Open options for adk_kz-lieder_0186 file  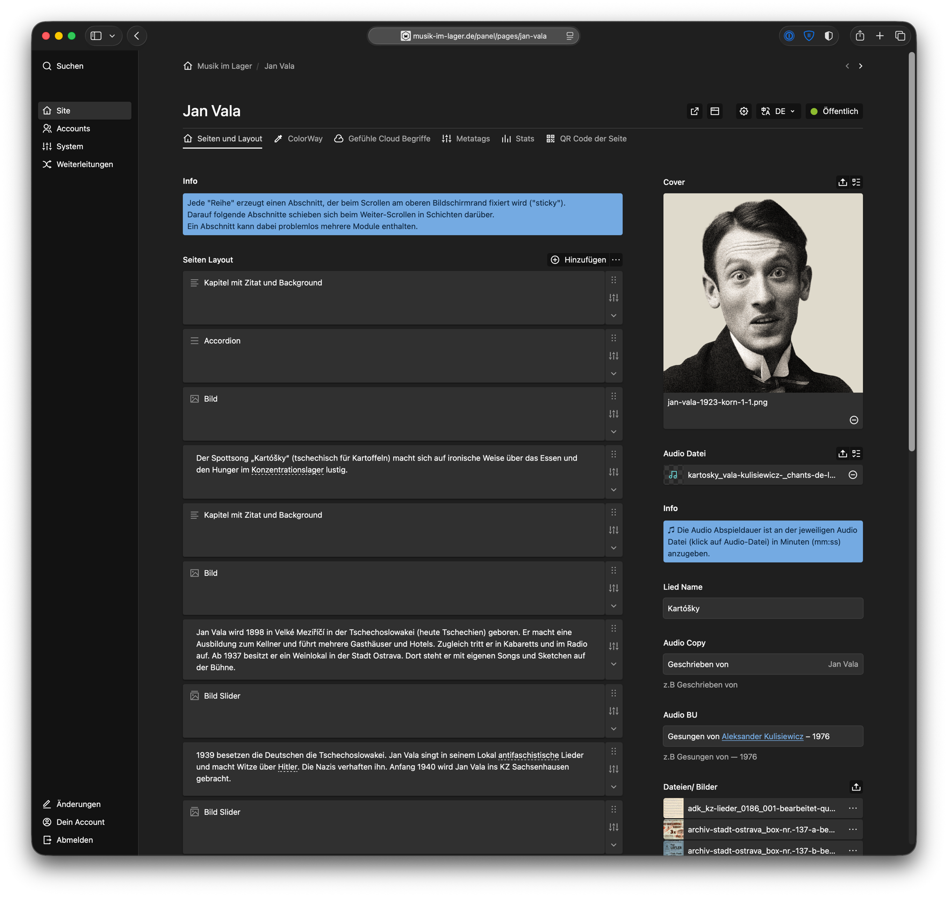(x=853, y=808)
